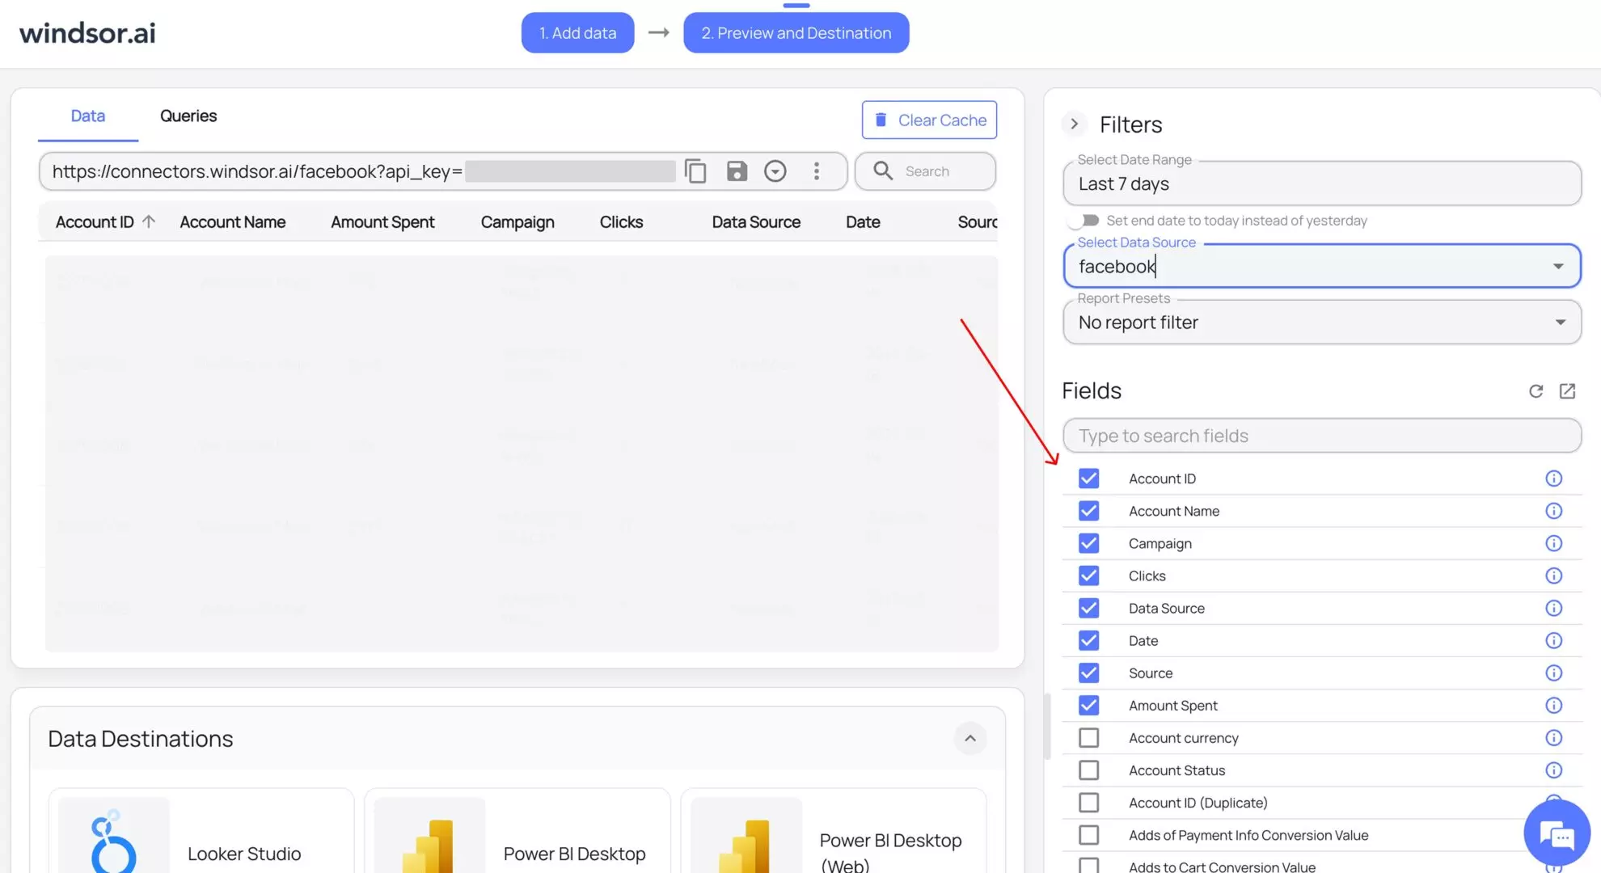
Task: Select Looker Studio destination
Action: (x=201, y=833)
